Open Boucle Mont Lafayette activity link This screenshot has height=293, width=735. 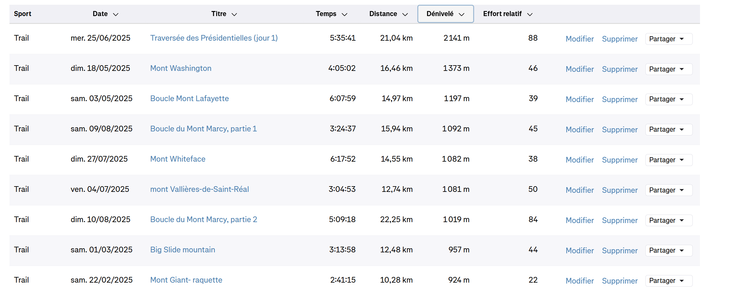pyautogui.click(x=189, y=99)
